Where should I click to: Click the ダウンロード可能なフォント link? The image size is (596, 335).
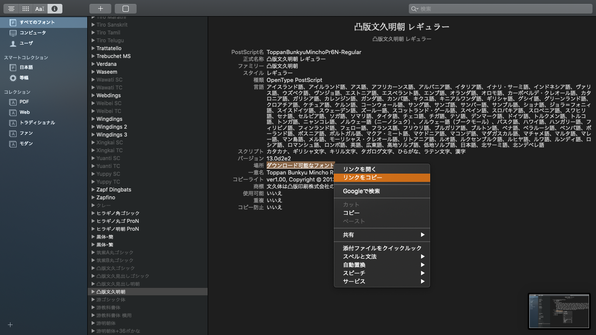(300, 166)
